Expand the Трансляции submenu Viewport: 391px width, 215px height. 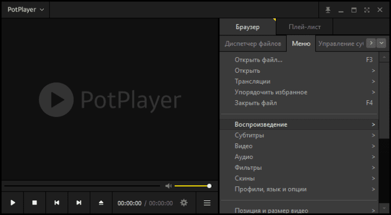pyautogui.click(x=299, y=82)
